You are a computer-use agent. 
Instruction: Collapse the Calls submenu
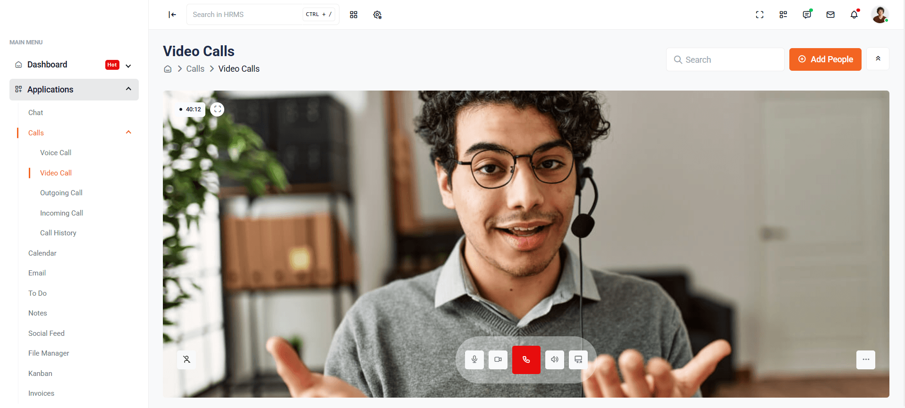128,133
